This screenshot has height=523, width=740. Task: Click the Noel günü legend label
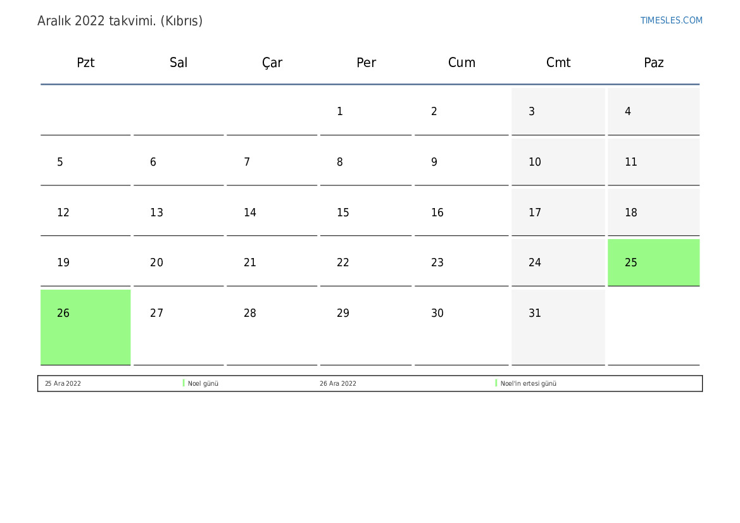coord(203,384)
